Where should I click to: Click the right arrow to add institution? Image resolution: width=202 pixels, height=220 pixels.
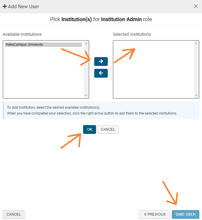101,62
